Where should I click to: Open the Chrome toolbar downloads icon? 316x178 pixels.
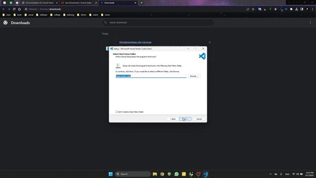click(x=296, y=9)
